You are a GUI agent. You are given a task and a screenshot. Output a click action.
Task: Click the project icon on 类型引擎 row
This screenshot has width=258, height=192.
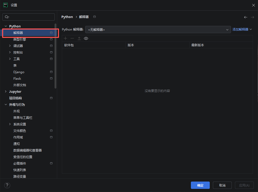(x=51, y=39)
